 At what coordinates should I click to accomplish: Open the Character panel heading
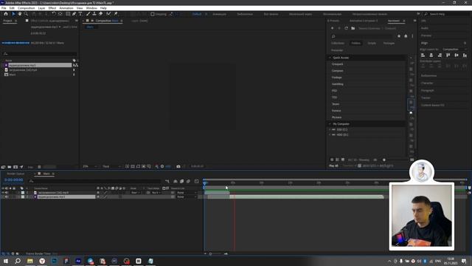coord(427,83)
